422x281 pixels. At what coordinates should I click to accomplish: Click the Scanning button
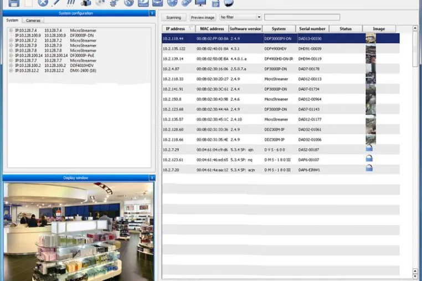click(173, 18)
